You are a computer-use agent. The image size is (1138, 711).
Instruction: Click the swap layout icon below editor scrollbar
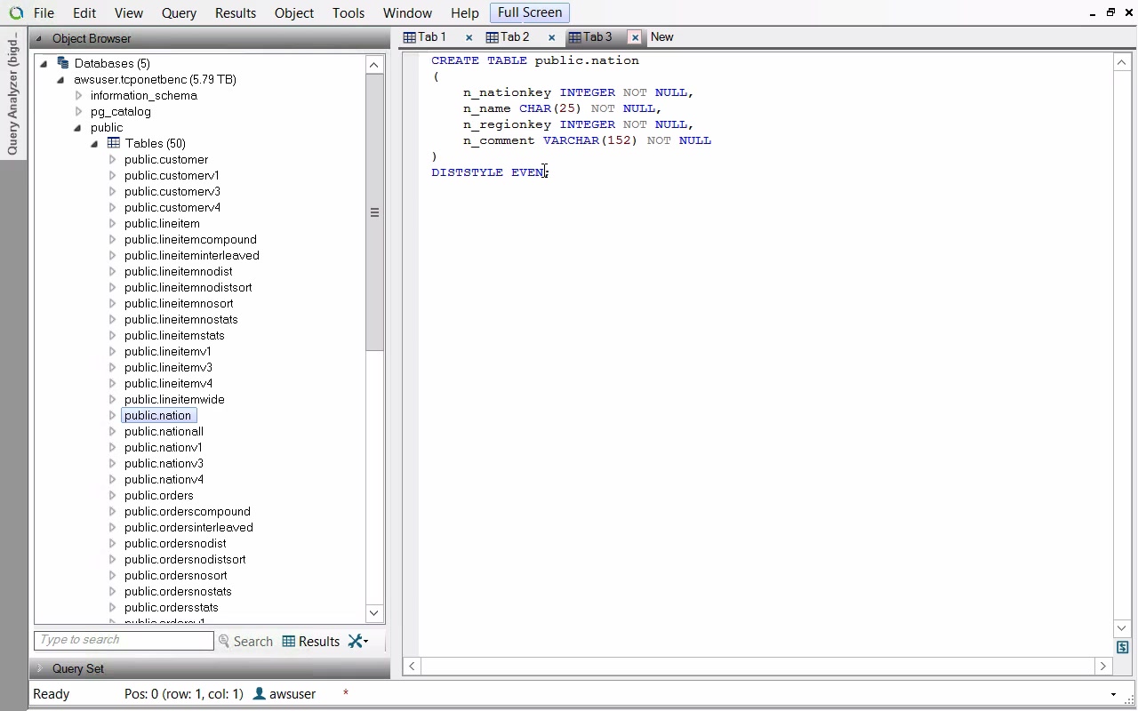(x=1122, y=648)
